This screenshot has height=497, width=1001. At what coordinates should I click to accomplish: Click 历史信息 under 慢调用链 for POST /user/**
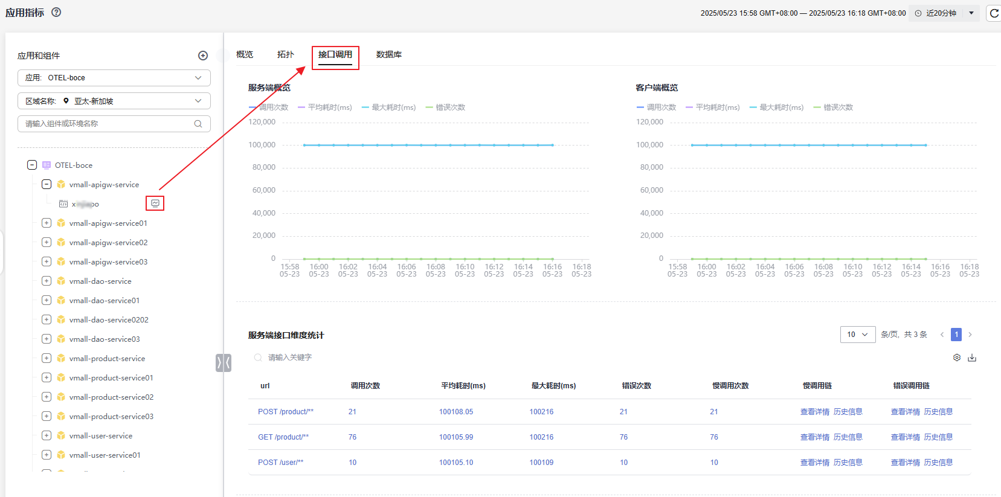[848, 463]
